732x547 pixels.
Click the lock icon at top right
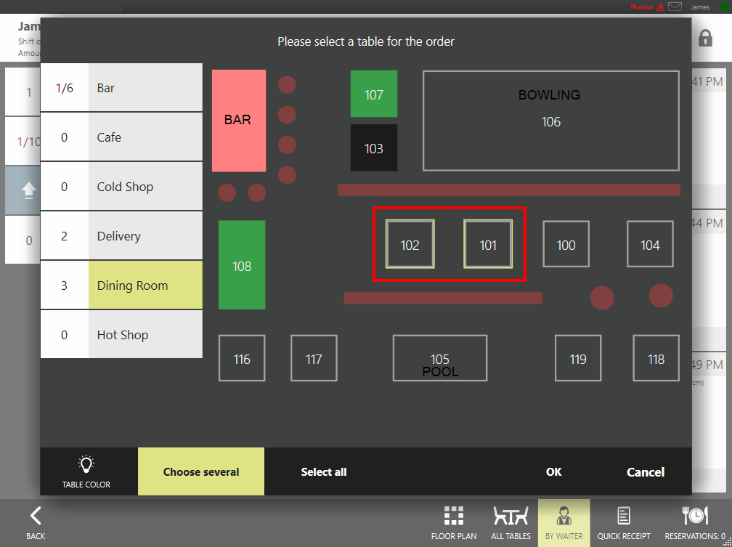pos(705,39)
